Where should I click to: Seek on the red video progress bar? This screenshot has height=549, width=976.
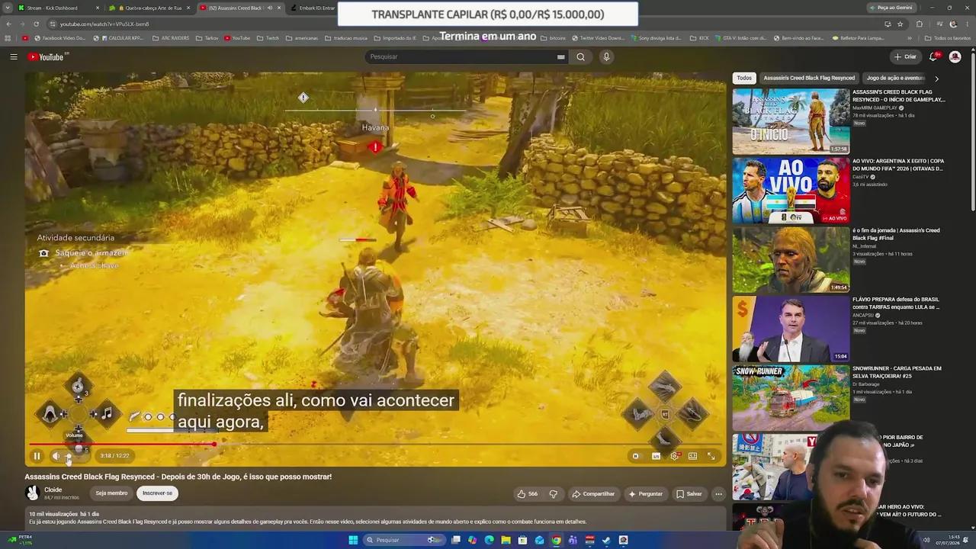point(376,444)
